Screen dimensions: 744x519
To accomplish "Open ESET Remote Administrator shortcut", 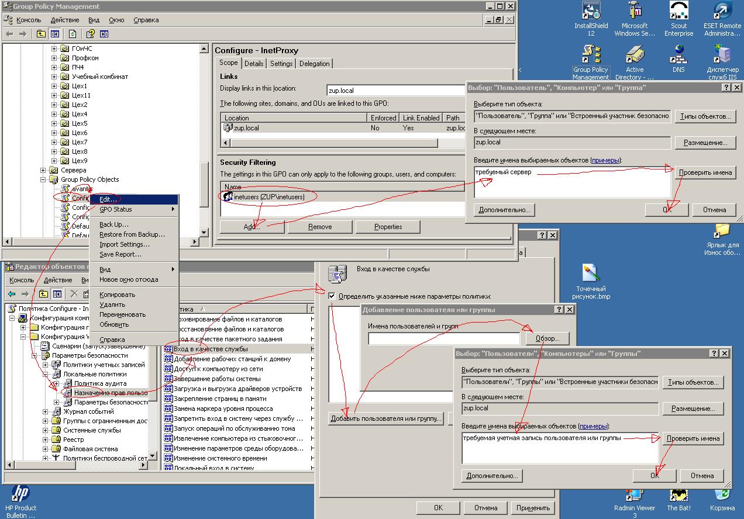I will click(x=722, y=19).
